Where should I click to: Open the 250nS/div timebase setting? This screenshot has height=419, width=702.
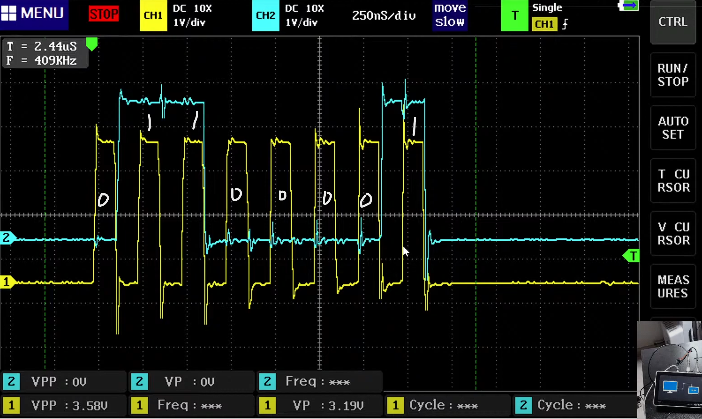coord(384,16)
